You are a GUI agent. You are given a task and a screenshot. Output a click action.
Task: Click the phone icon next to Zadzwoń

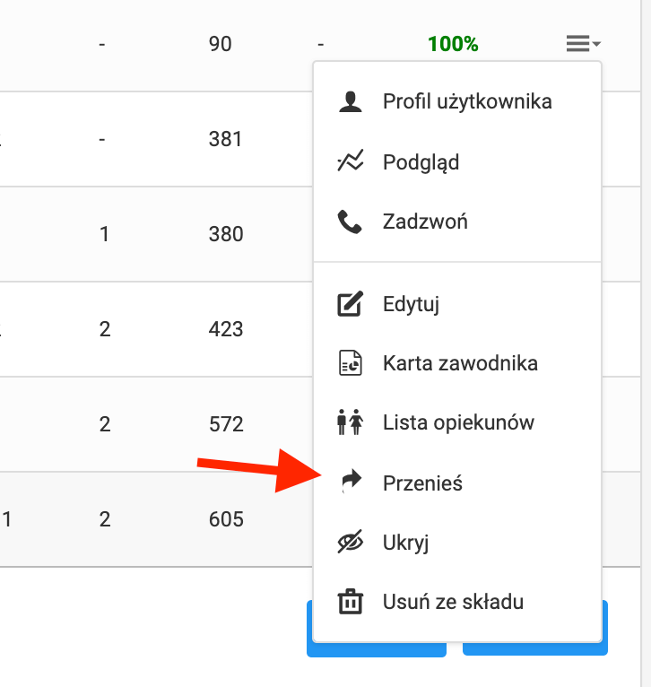coord(350,222)
